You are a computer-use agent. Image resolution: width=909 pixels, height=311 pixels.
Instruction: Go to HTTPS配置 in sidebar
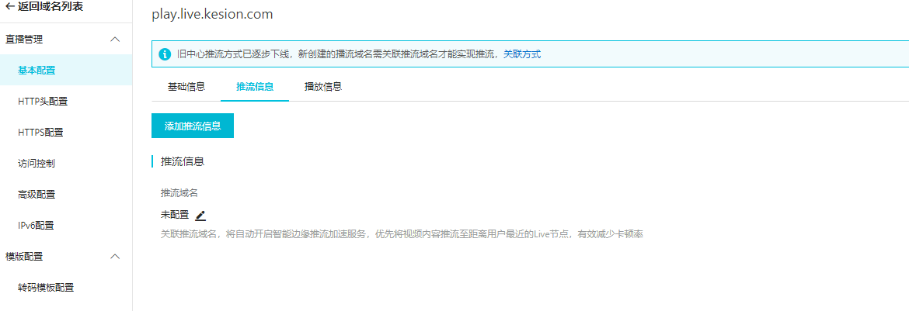(x=40, y=133)
